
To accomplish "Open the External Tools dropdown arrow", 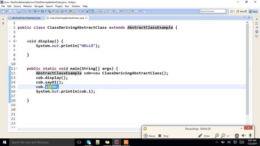I will [x=53, y=11].
